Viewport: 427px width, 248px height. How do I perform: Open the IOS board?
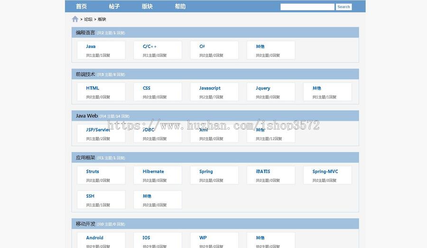coord(146,238)
